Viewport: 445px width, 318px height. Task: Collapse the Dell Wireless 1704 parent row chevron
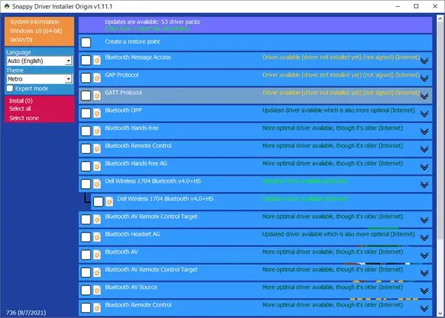(x=424, y=185)
